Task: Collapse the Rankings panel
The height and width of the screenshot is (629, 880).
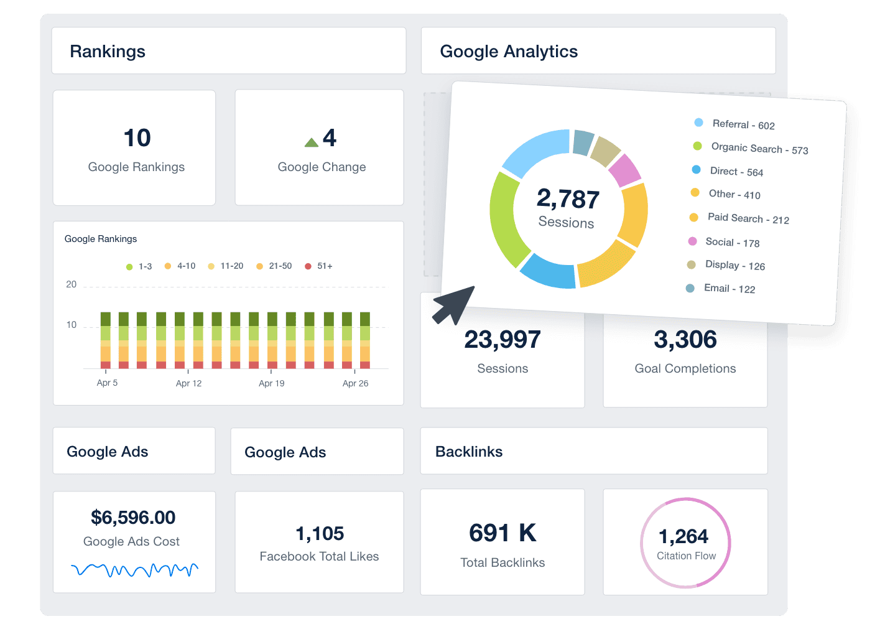Action: (228, 51)
